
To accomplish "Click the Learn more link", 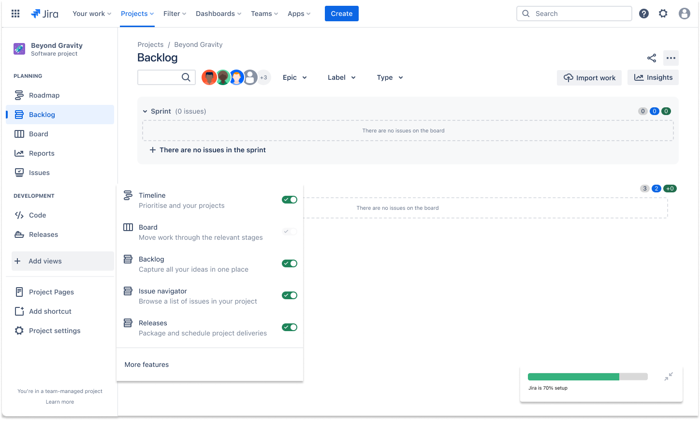I will tap(60, 402).
